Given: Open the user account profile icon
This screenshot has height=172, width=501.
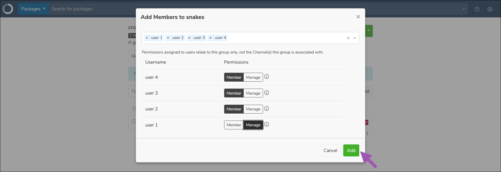Looking at the screenshot, I should 490,9.
